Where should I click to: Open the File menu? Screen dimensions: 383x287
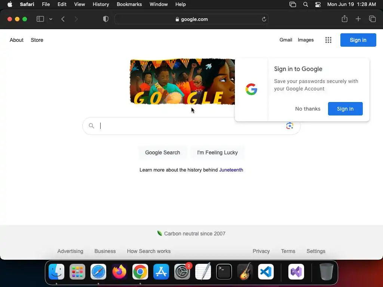click(x=46, y=4)
